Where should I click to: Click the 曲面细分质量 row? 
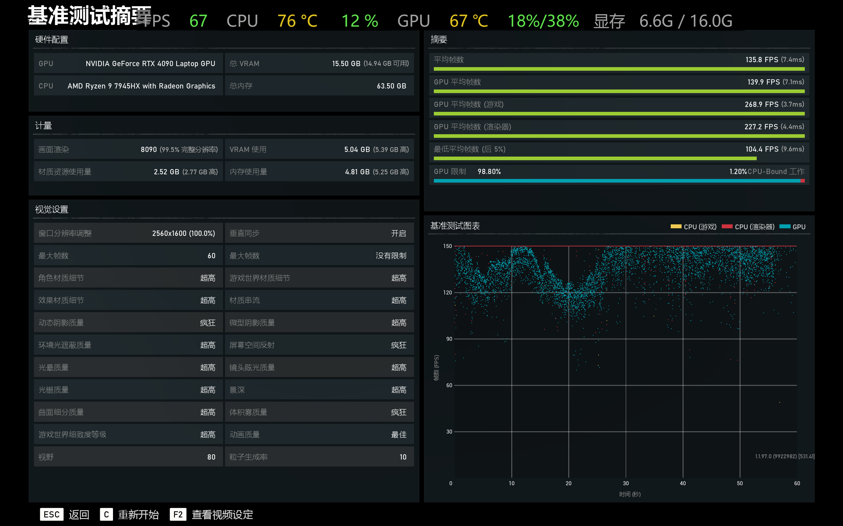click(x=128, y=412)
